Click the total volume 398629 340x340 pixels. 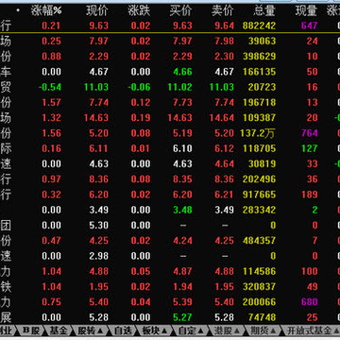(x=259, y=57)
